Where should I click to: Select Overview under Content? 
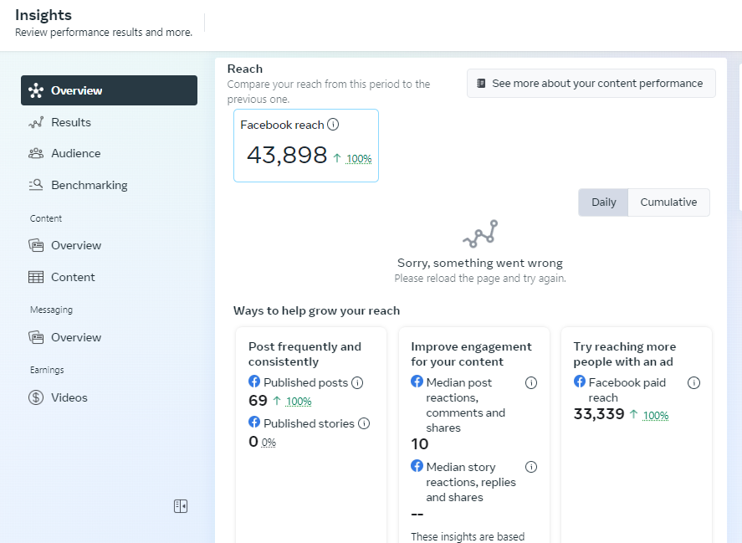pyautogui.click(x=75, y=245)
